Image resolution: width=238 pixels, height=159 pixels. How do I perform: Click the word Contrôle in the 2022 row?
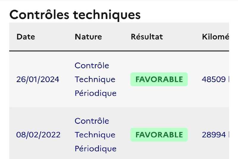pyautogui.click(x=92, y=121)
